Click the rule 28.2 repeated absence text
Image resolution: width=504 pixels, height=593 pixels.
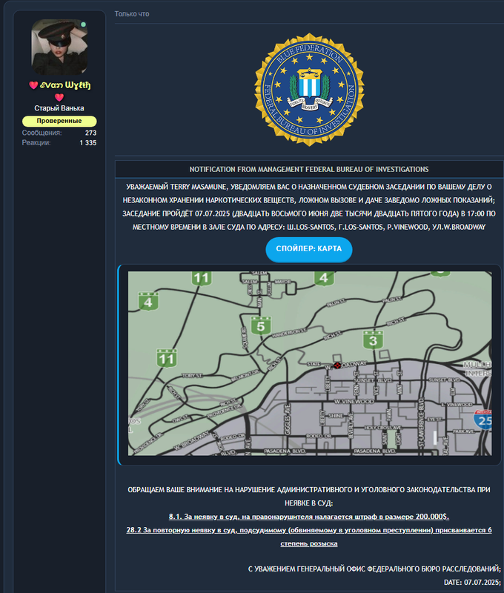coord(309,537)
